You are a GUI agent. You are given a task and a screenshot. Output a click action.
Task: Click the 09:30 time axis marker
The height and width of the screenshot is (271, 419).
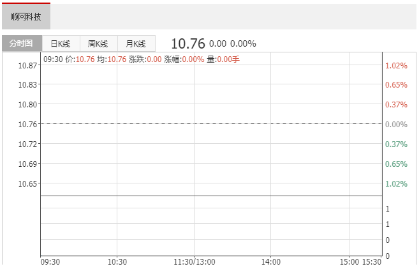pyautogui.click(x=50, y=262)
